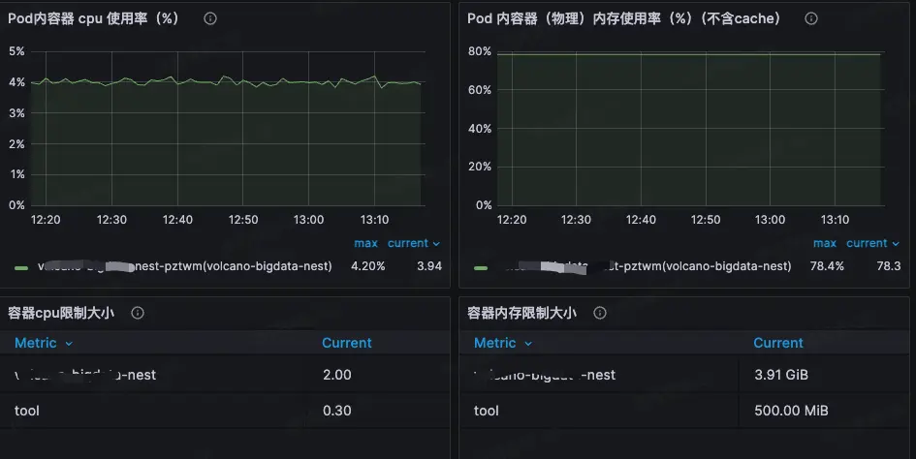Click info icon beside Pod memory usage title
The width and height of the screenshot is (916, 459).
pyautogui.click(x=811, y=18)
